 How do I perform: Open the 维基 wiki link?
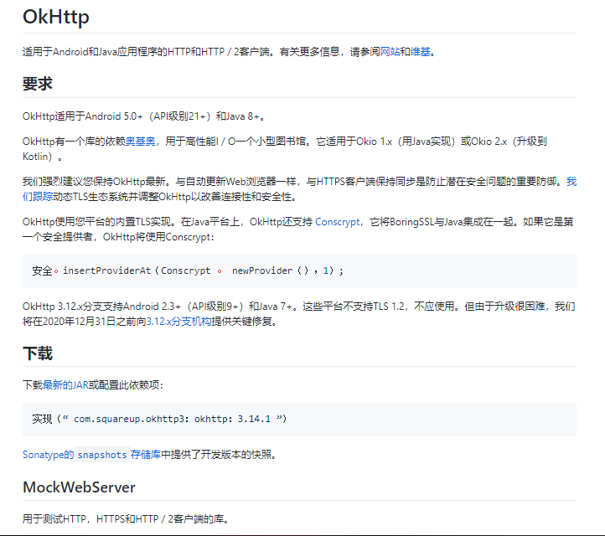(x=420, y=52)
